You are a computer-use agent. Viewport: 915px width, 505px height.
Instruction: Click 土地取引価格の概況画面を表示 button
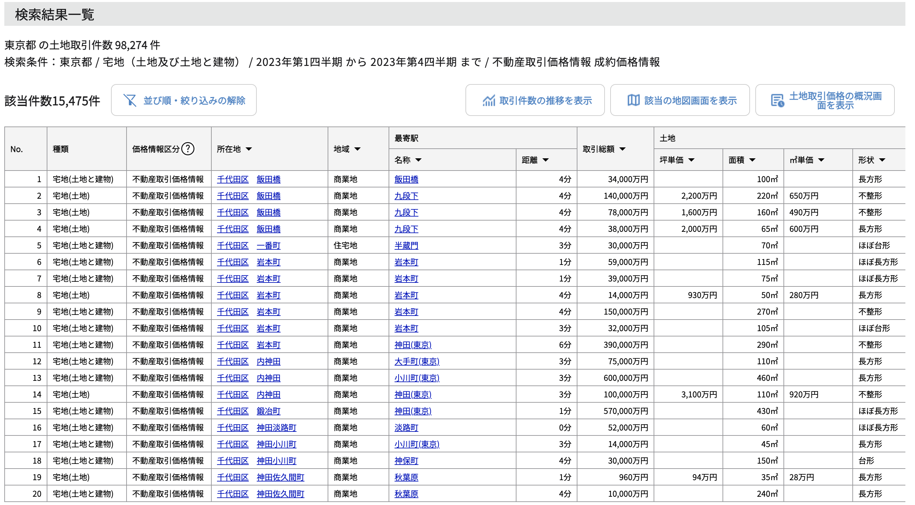pos(825,100)
